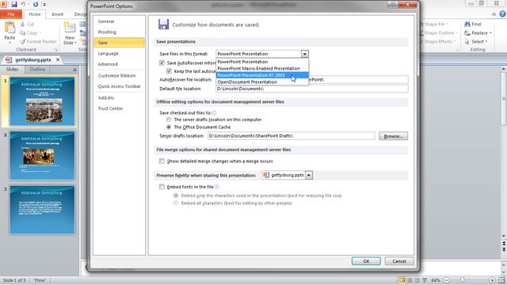507x285 pixels.
Task: Click the 64% zoom level
Action: pyautogui.click(x=436, y=280)
